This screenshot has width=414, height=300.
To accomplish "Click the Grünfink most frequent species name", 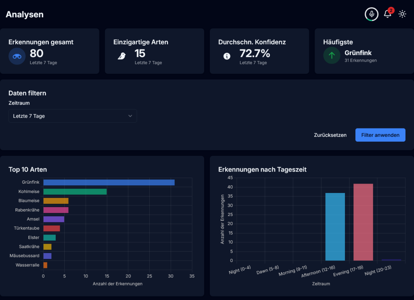I will coord(358,53).
